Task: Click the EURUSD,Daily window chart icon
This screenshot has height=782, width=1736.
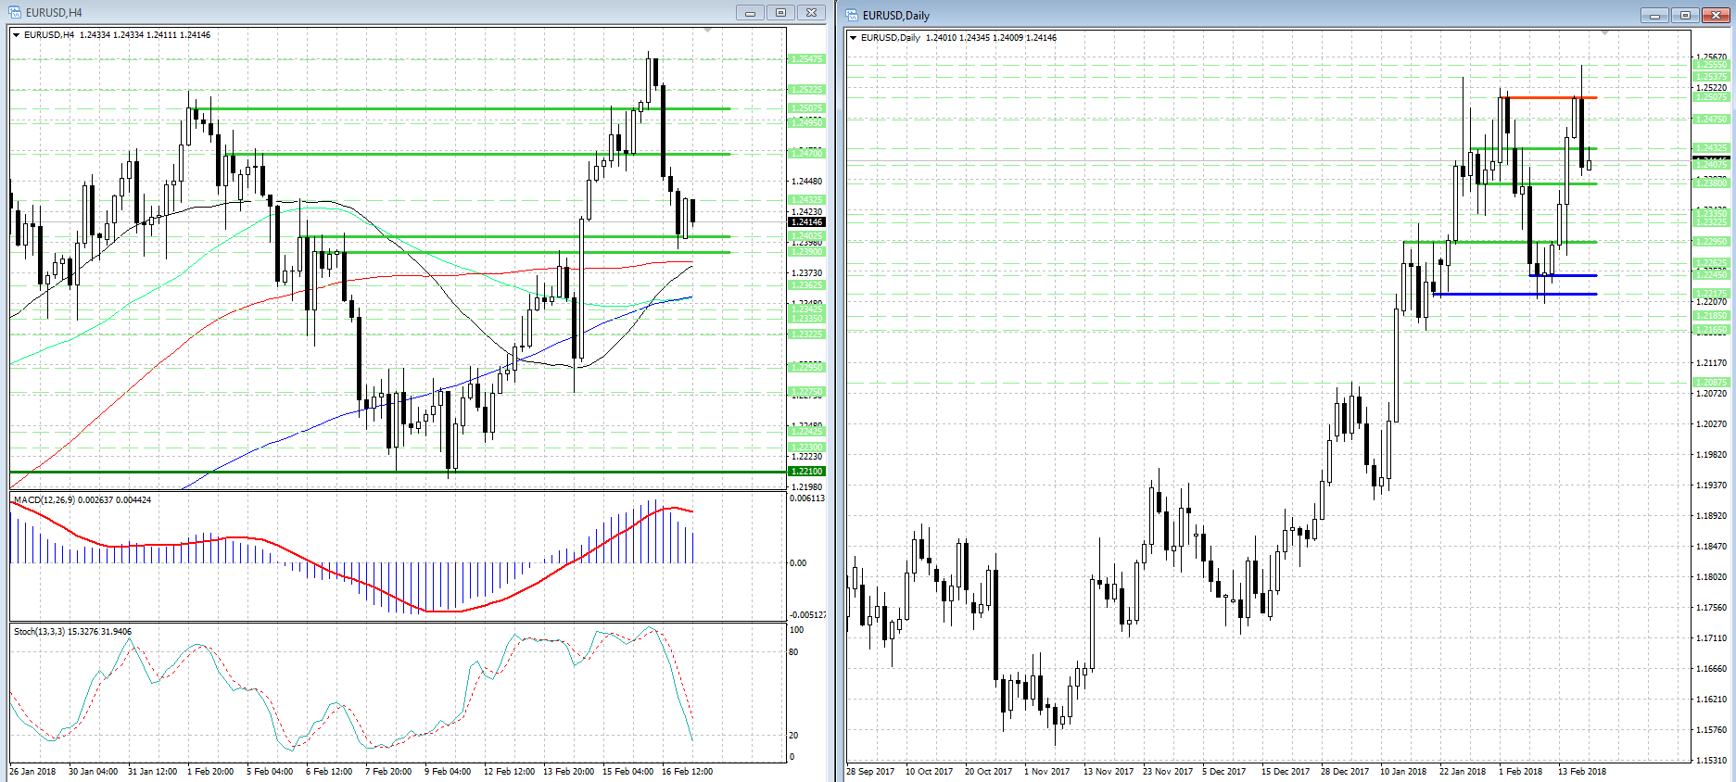Action: (x=852, y=15)
